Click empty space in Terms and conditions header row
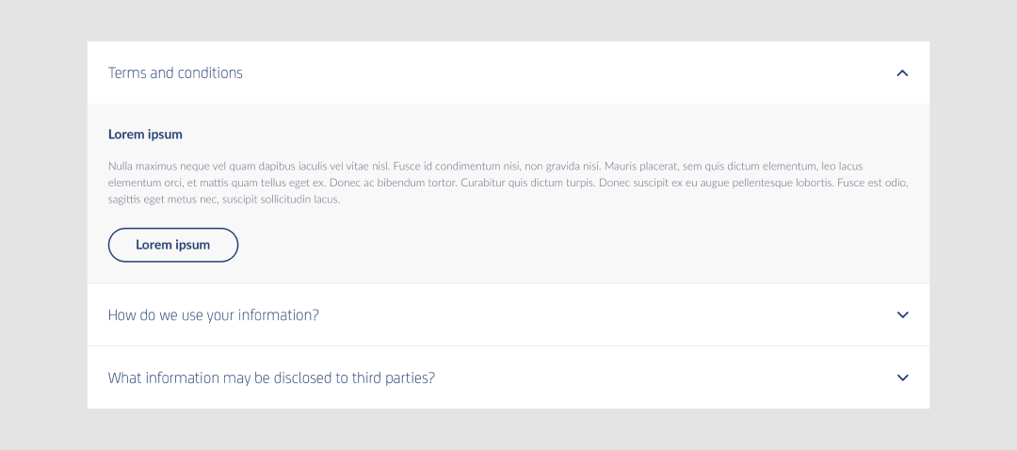The image size is (1017, 450). tap(565, 72)
